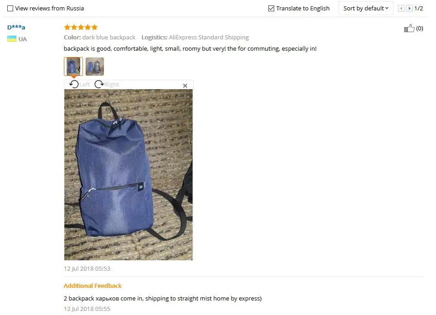Click the Left rotate label

coord(85,85)
